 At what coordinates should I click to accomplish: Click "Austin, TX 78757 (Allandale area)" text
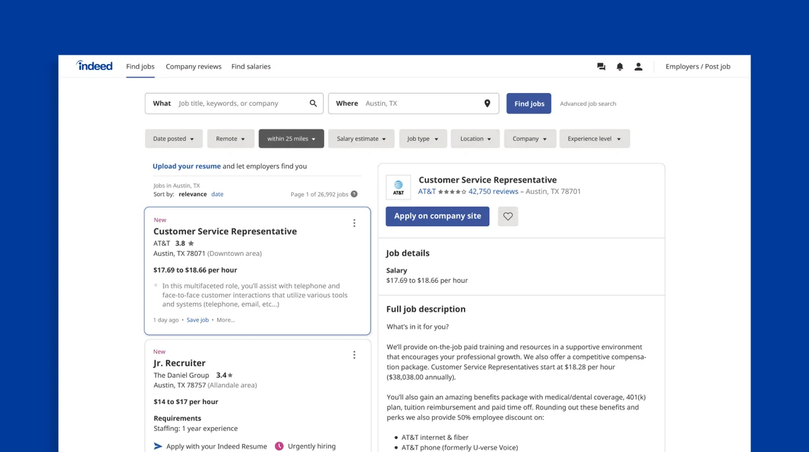point(205,385)
